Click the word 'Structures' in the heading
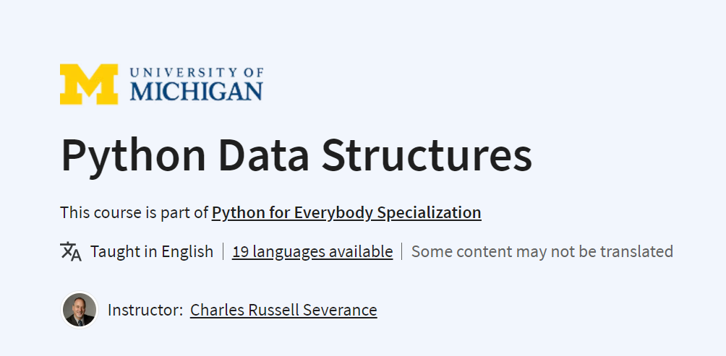726x356 pixels. click(427, 155)
